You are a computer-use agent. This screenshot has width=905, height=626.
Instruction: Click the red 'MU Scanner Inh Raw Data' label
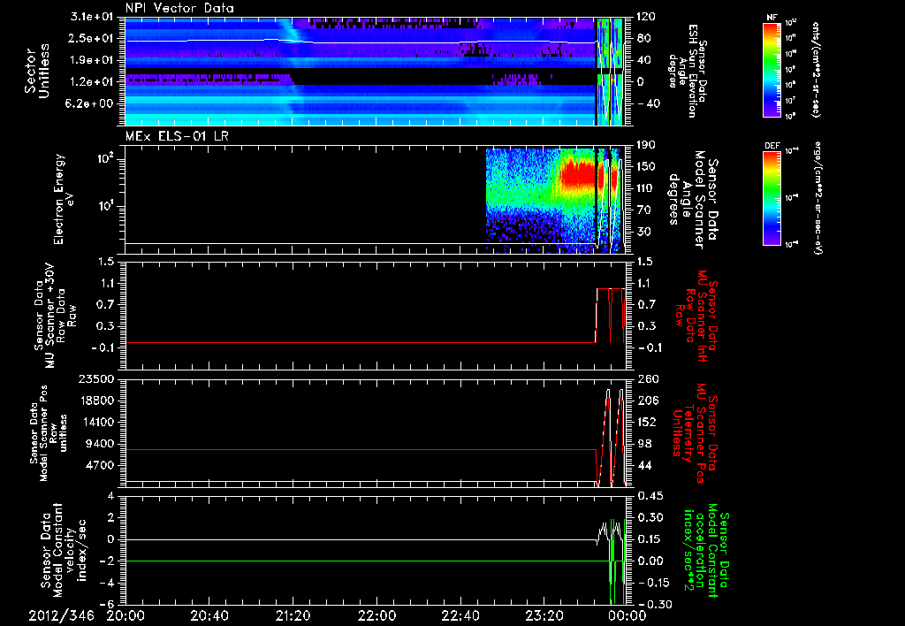click(x=696, y=316)
